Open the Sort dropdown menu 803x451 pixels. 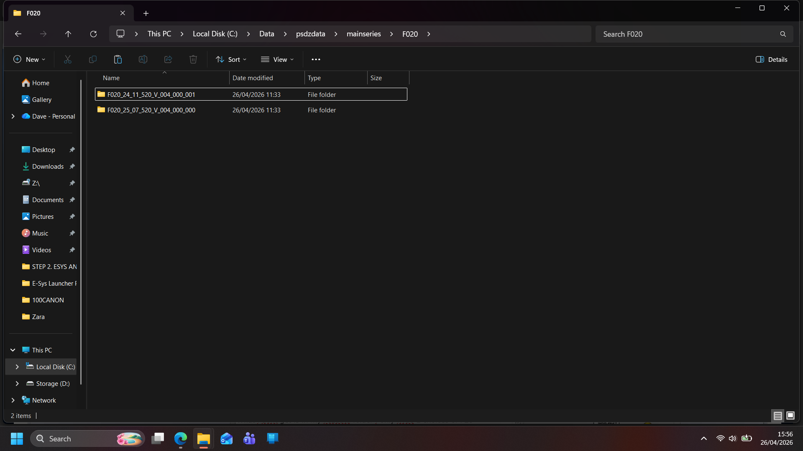(x=231, y=59)
